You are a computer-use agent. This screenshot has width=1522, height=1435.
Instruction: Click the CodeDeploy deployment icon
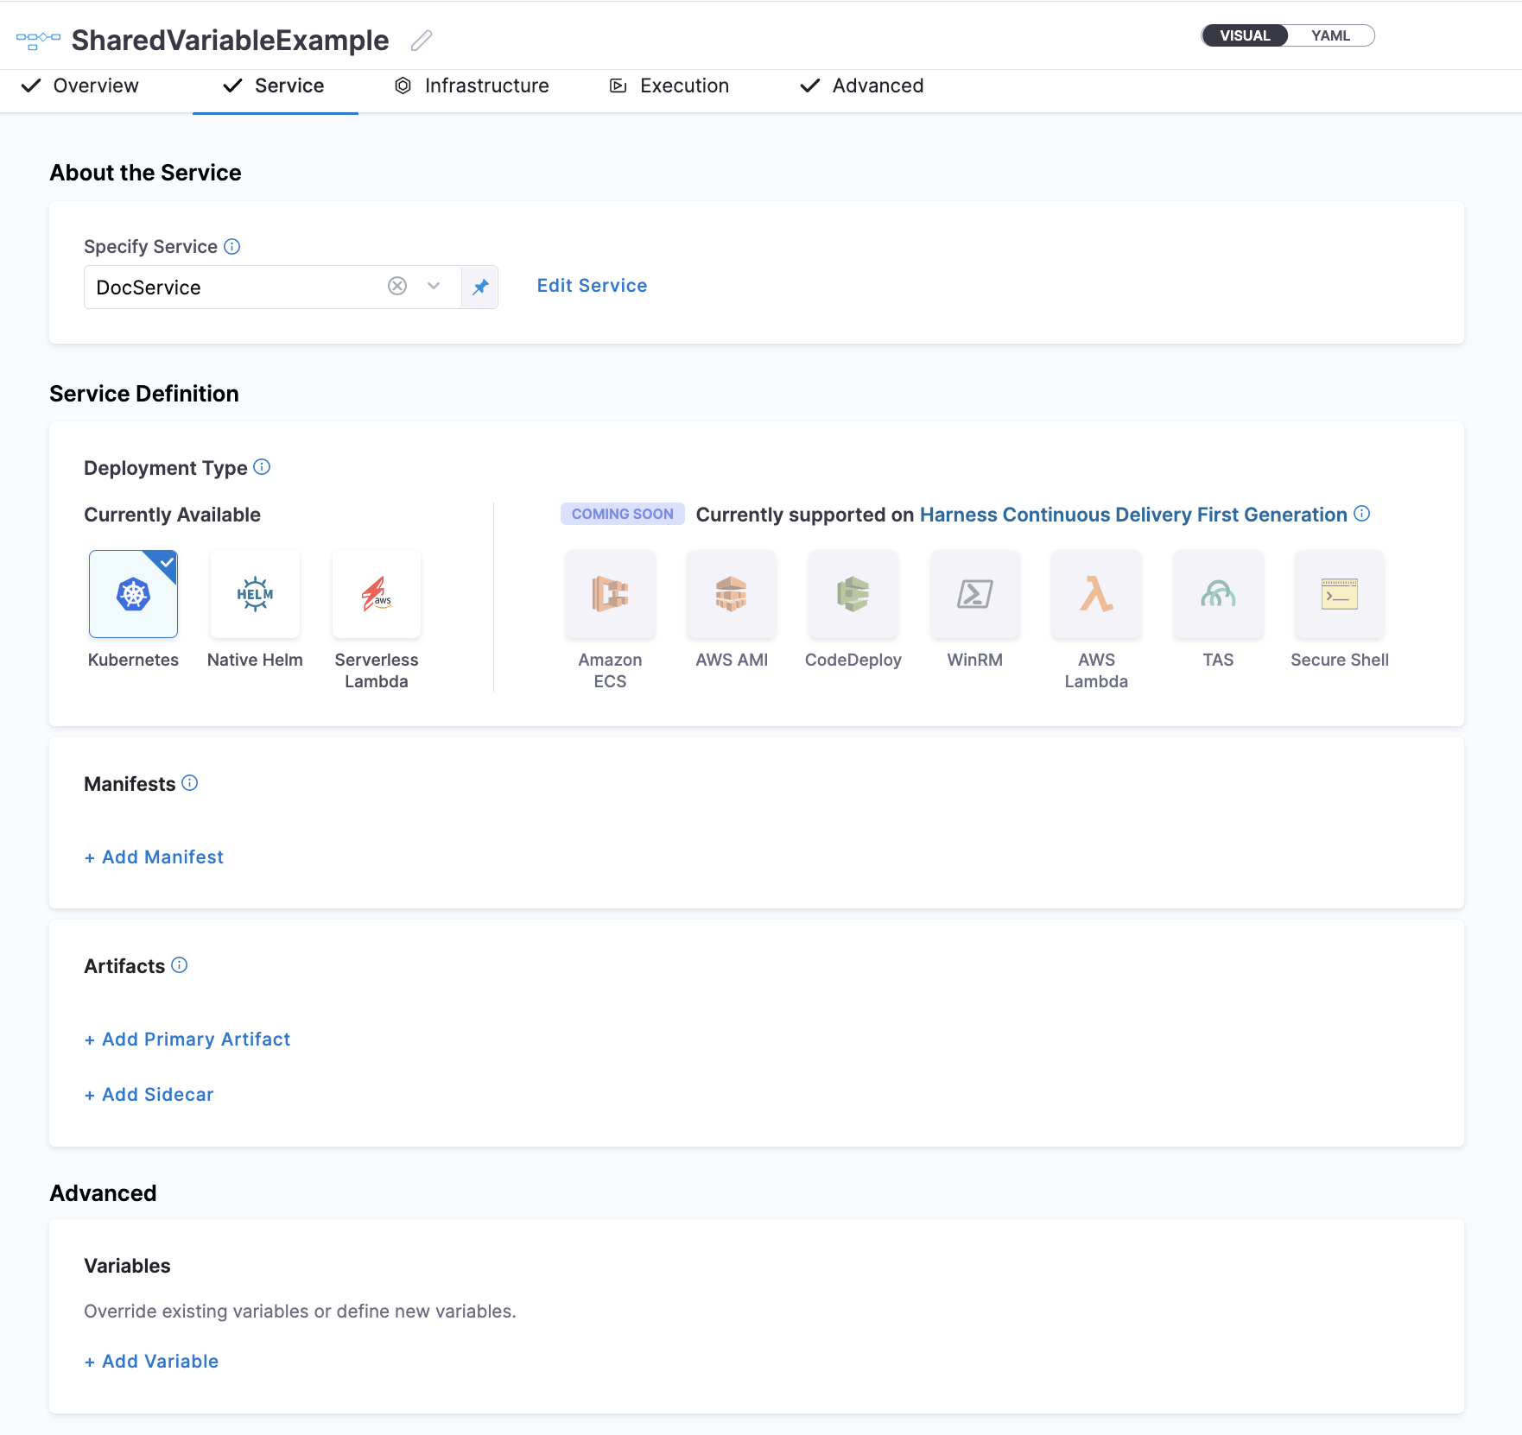(853, 594)
